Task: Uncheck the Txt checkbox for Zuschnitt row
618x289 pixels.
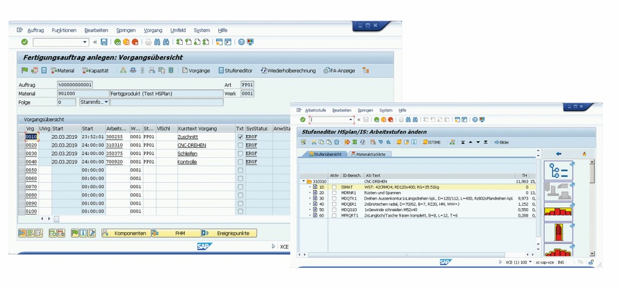Action: tap(240, 138)
